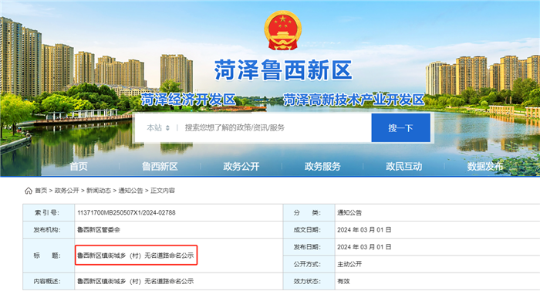Viewport: 540px width, 298px height.
Task: Click the highlighted title 鲁西新区镇街城乡无名道路命名公示
Action: [x=135, y=256]
